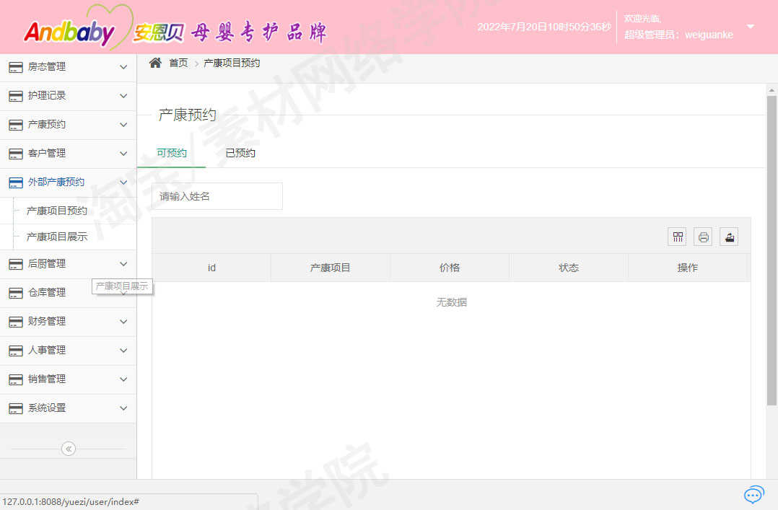The image size is (778, 510).
Task: Click the export table icon
Action: pyautogui.click(x=729, y=237)
